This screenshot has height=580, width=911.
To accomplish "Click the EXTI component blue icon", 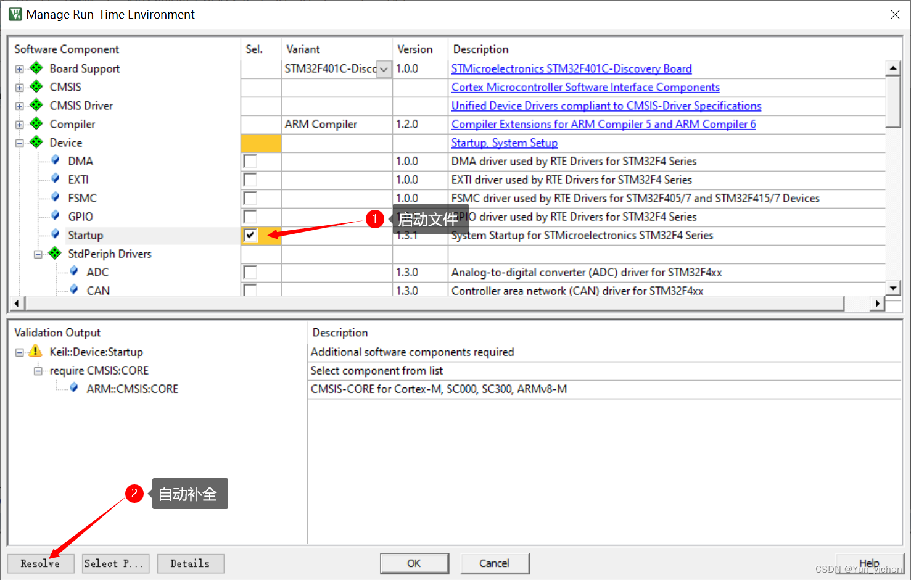I will (x=56, y=179).
